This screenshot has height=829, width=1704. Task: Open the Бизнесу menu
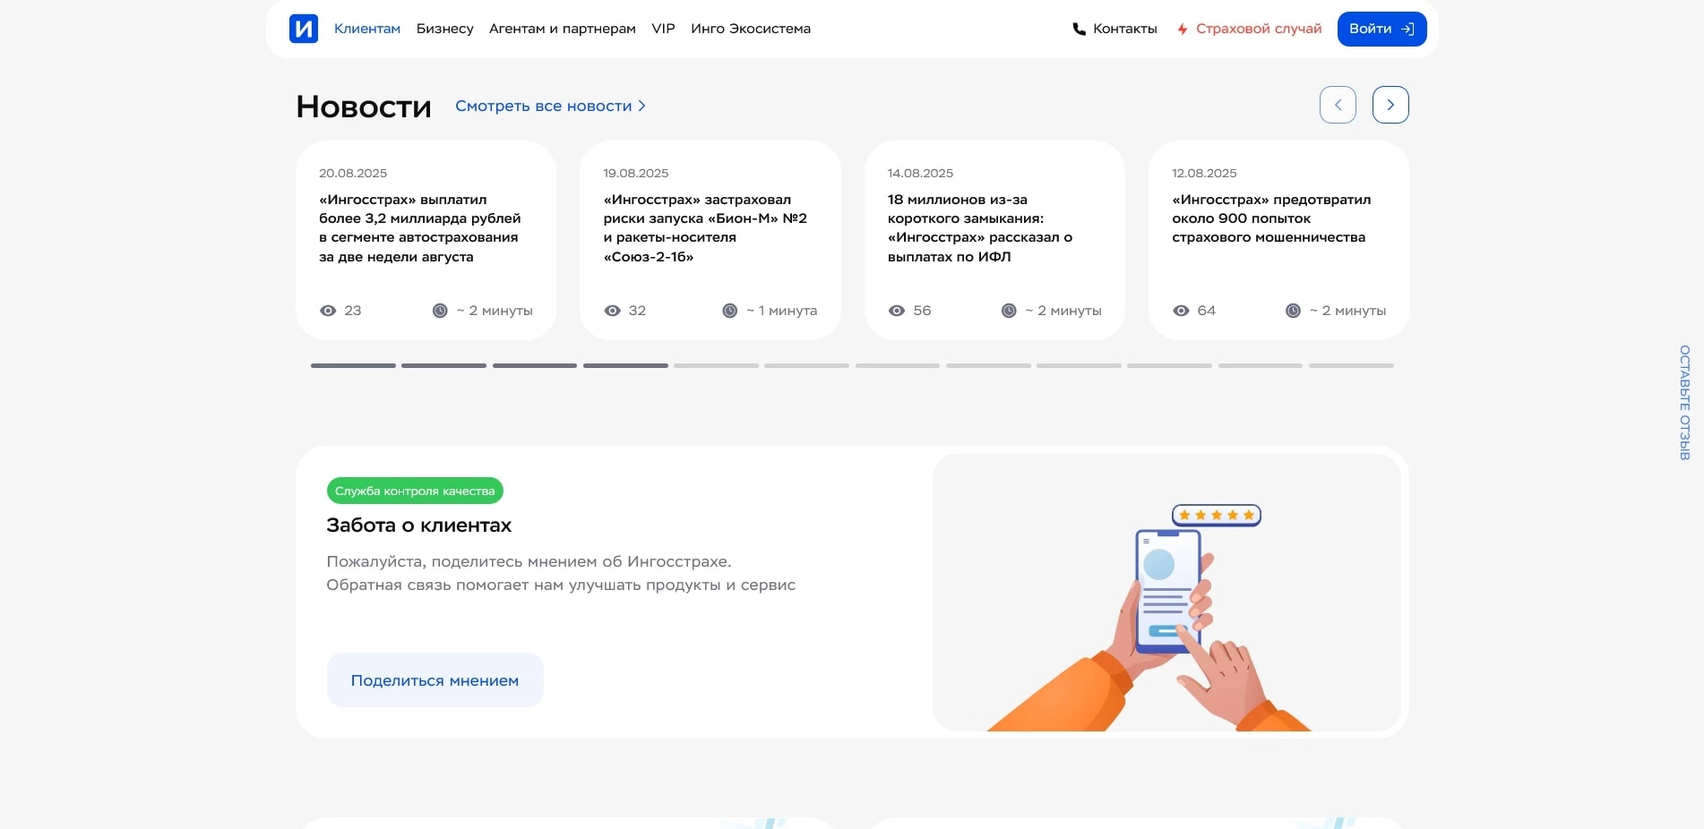click(x=444, y=28)
